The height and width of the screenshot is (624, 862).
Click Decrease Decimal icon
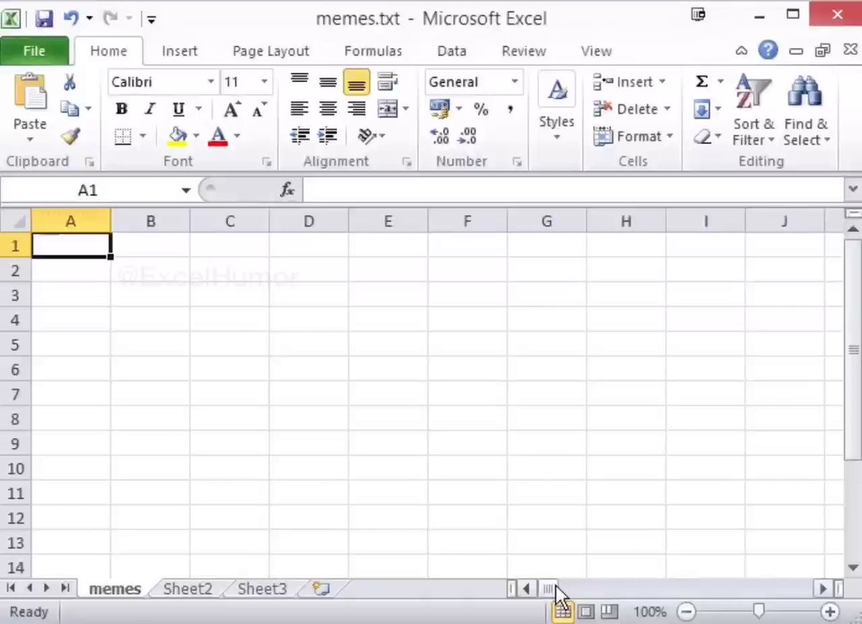[468, 136]
